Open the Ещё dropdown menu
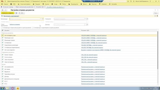Screen dimensions: 160x90 click(156, 13)
